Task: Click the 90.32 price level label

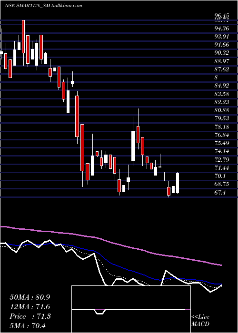Action: (x=222, y=53)
